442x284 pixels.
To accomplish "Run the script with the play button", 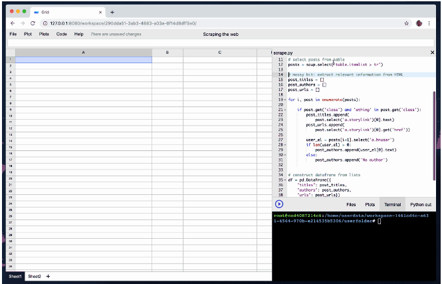I will click(x=279, y=204).
